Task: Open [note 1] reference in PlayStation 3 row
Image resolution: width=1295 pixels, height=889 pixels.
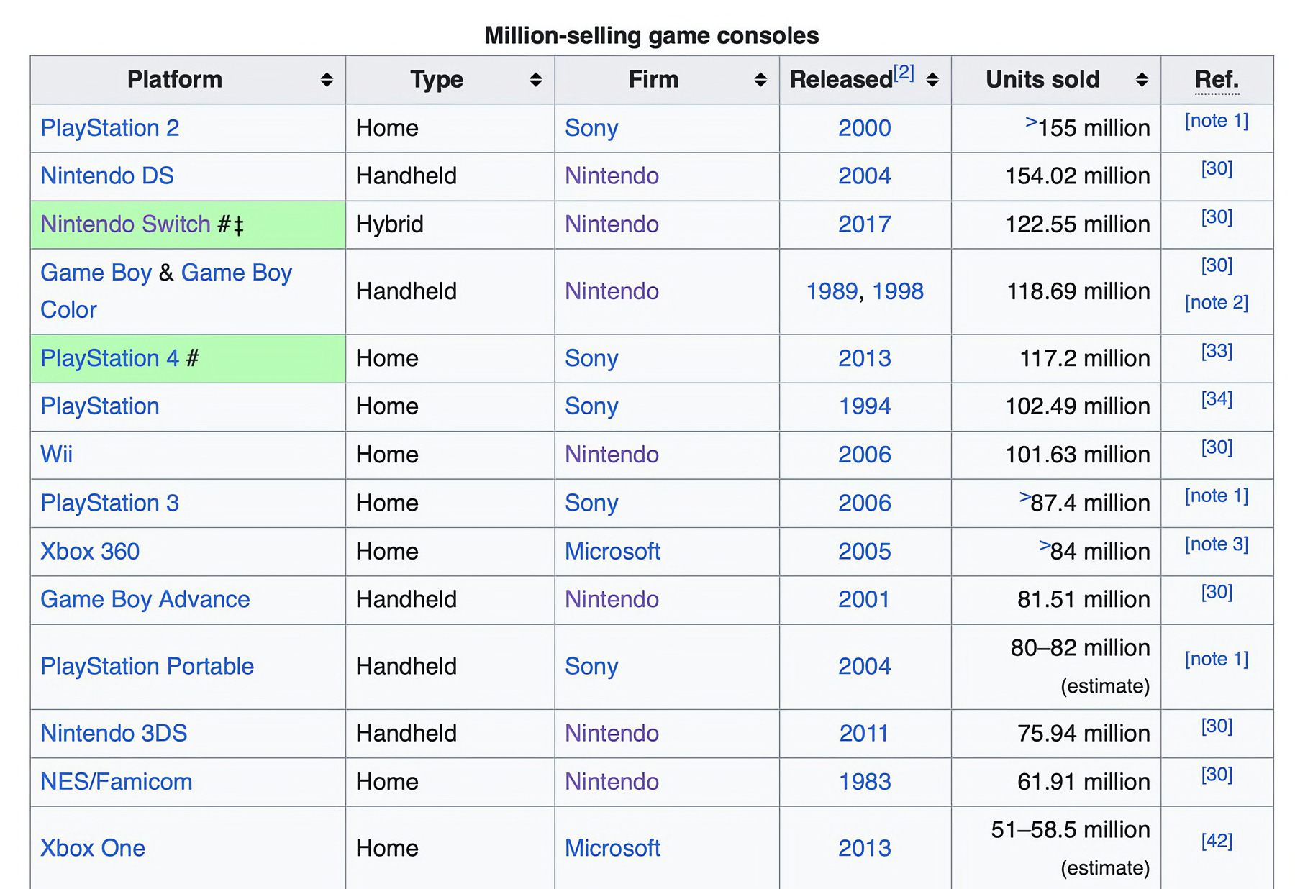Action: [1217, 496]
